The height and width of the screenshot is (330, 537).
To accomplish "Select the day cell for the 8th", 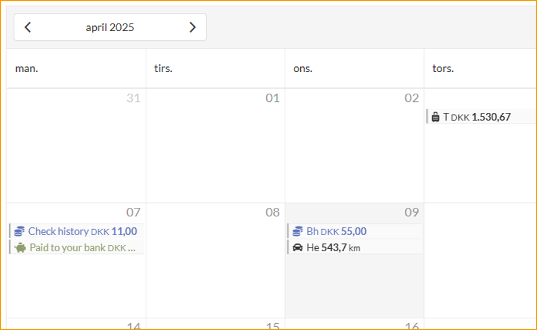I will click(215, 267).
